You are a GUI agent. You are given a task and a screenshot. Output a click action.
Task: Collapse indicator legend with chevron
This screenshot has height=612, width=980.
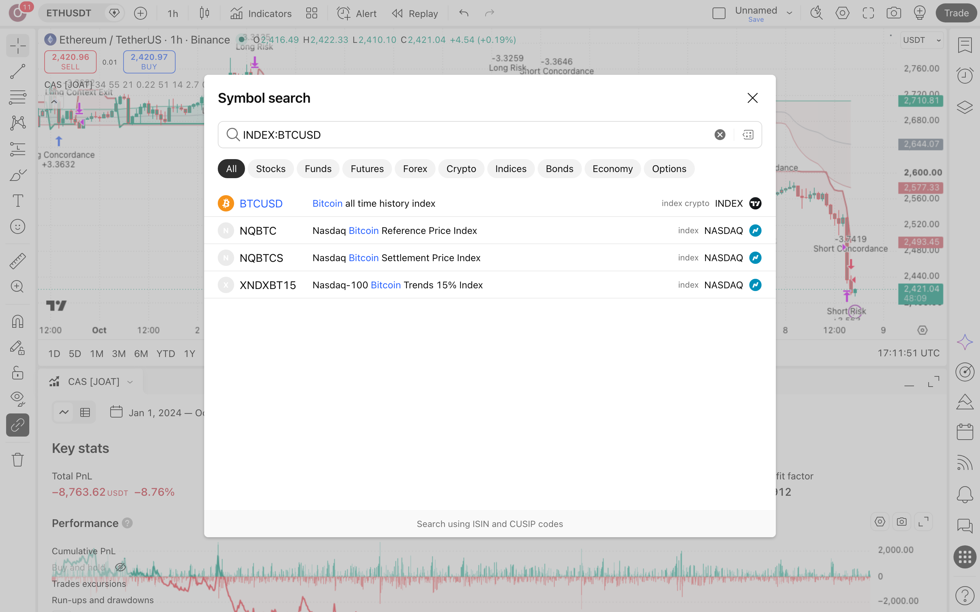pos(54,102)
